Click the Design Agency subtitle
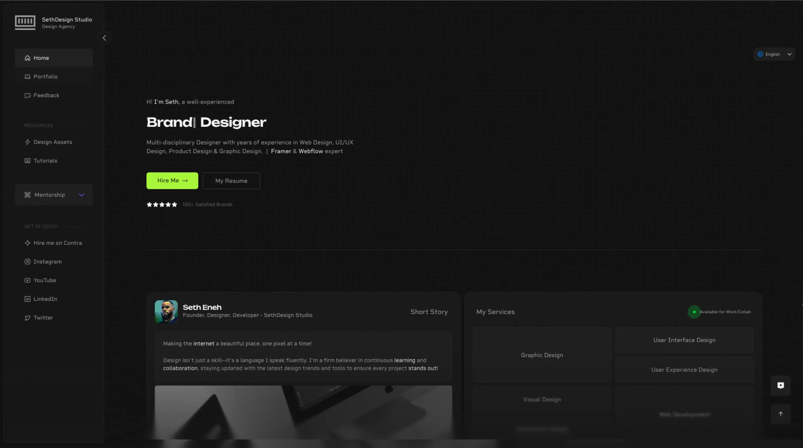Viewport: 803px width, 448px height. click(59, 27)
